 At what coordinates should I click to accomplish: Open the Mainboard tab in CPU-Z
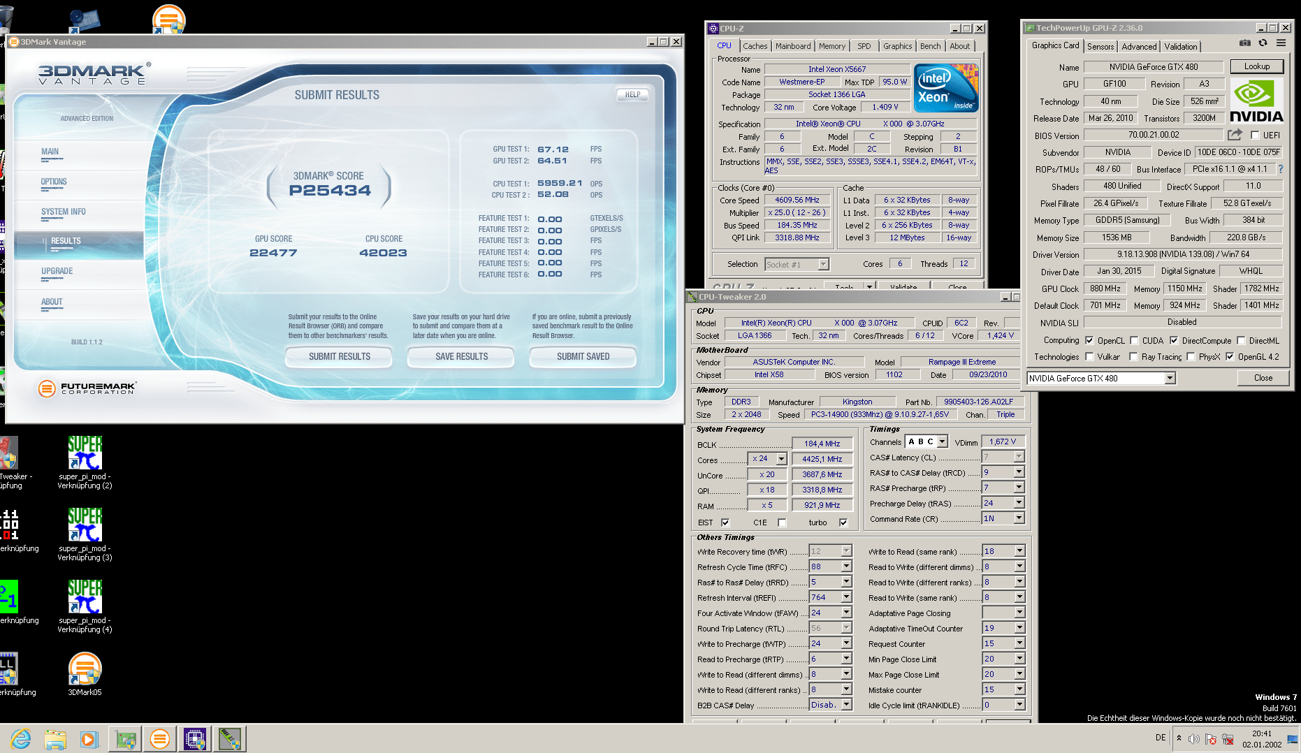793,46
